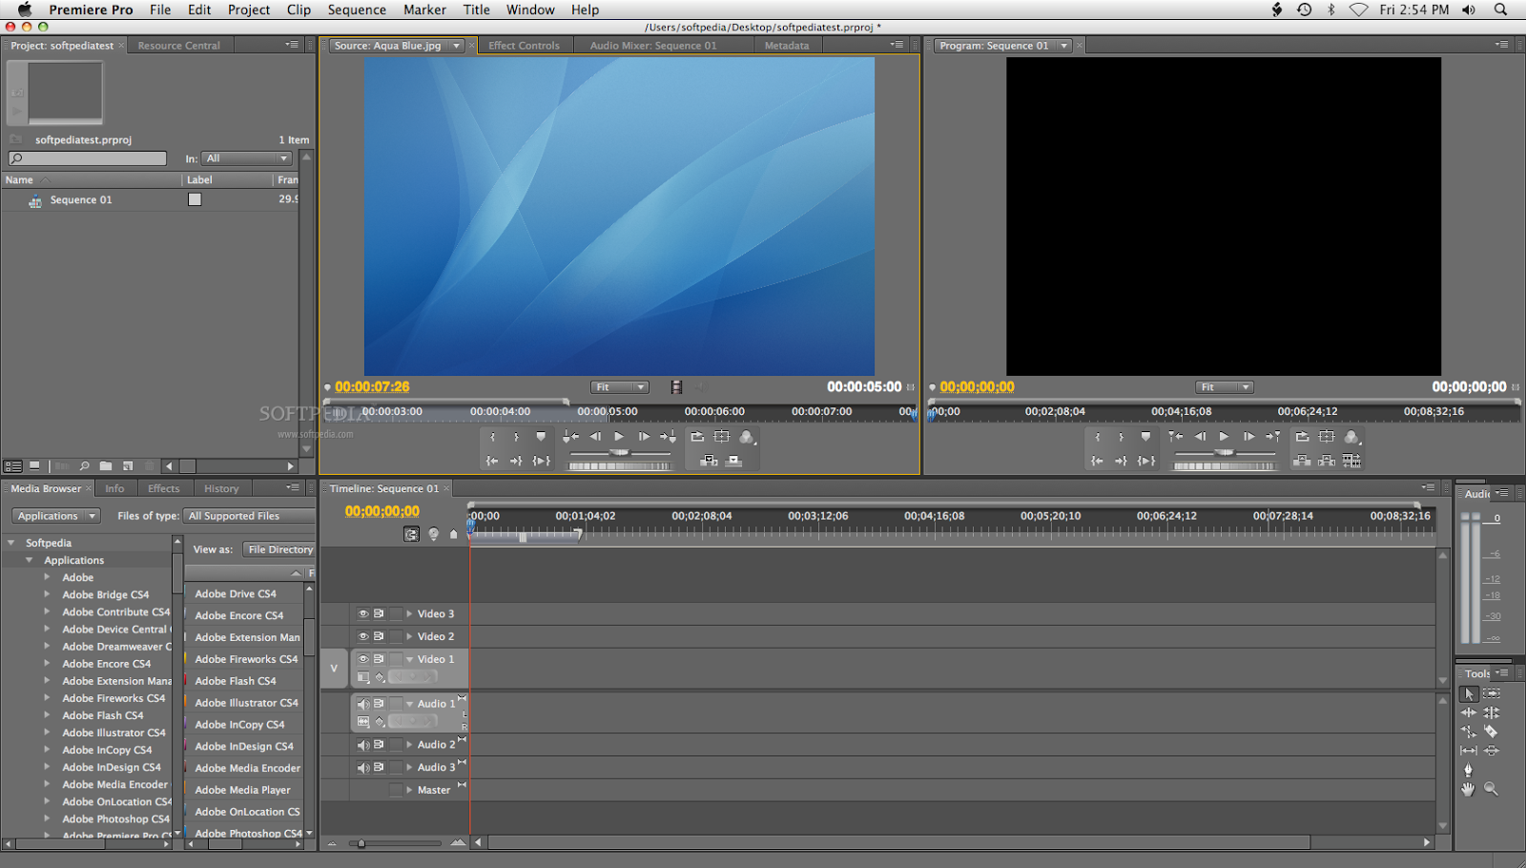Select the Slip tool
This screenshot has width=1526, height=868.
tap(1469, 751)
